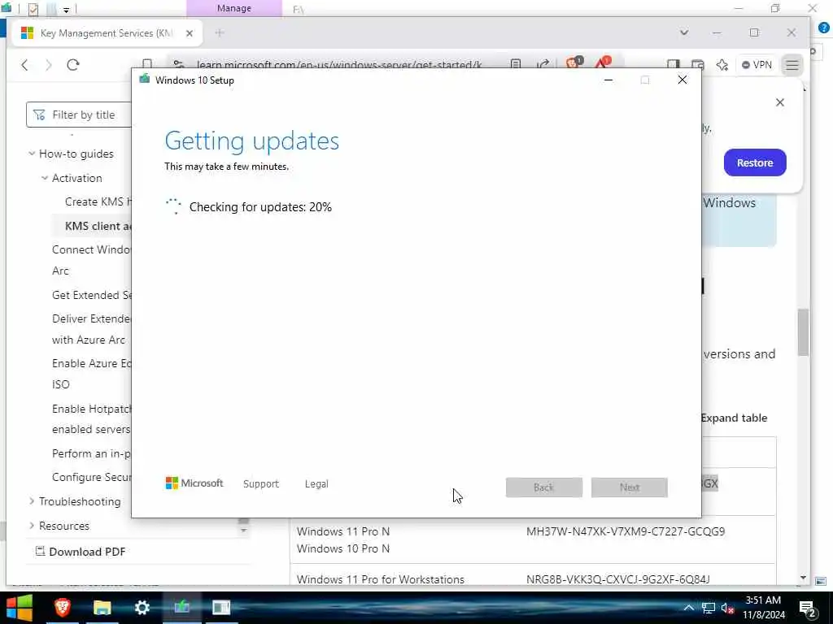Click the Manage ribbon tab in File Explorer
The image size is (833, 624).
(x=233, y=8)
